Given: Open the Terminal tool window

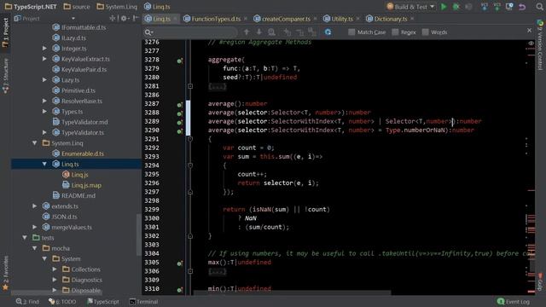Looking at the screenshot, I should coord(143,301).
